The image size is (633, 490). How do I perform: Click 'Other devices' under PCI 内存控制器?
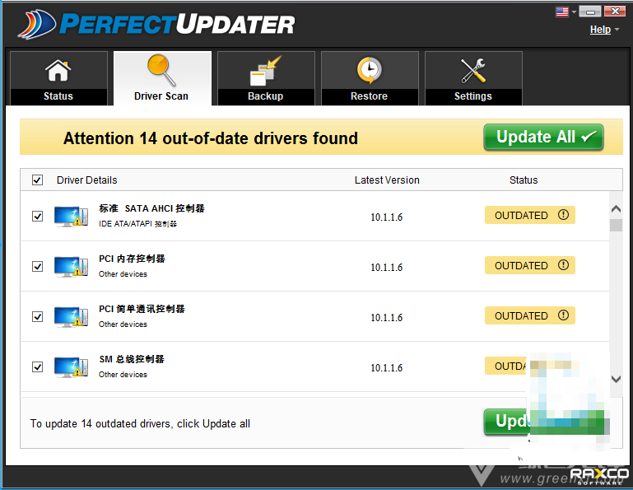pyautogui.click(x=123, y=274)
